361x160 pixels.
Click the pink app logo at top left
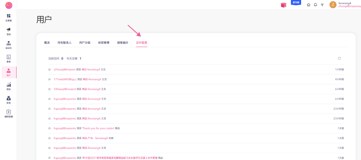(x=9, y=5)
